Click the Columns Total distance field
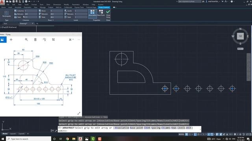 coord(31,17)
